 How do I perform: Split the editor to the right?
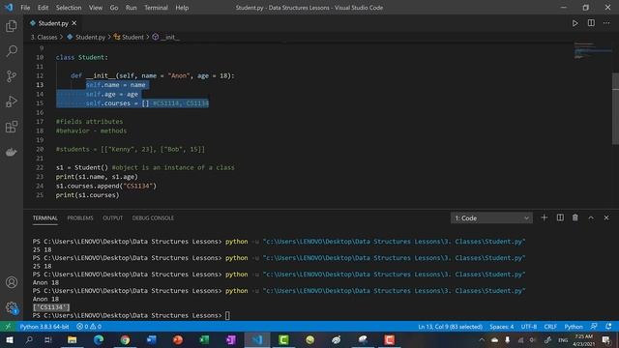[x=591, y=23]
